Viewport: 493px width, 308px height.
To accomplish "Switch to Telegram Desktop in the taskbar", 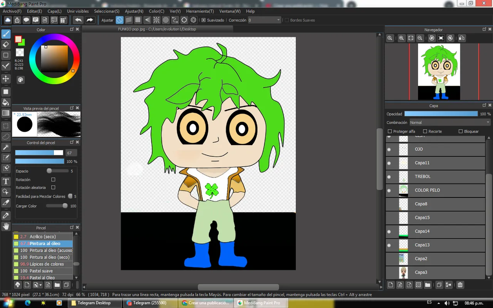I will 95,303.
